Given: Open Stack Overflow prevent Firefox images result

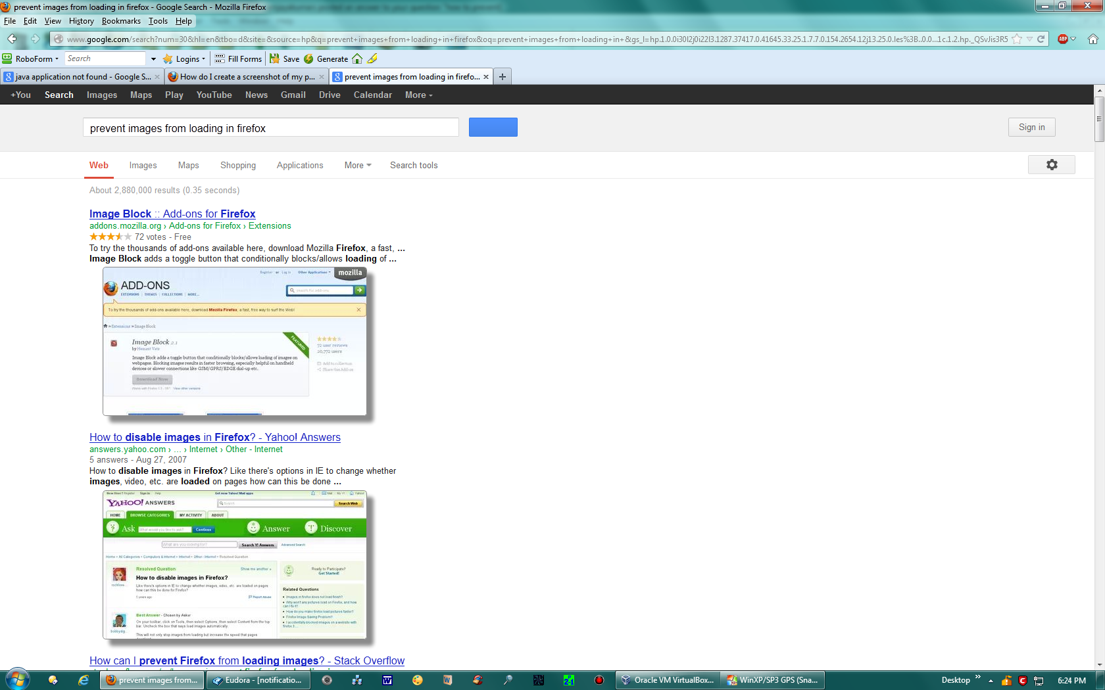Looking at the screenshot, I should pos(247,660).
